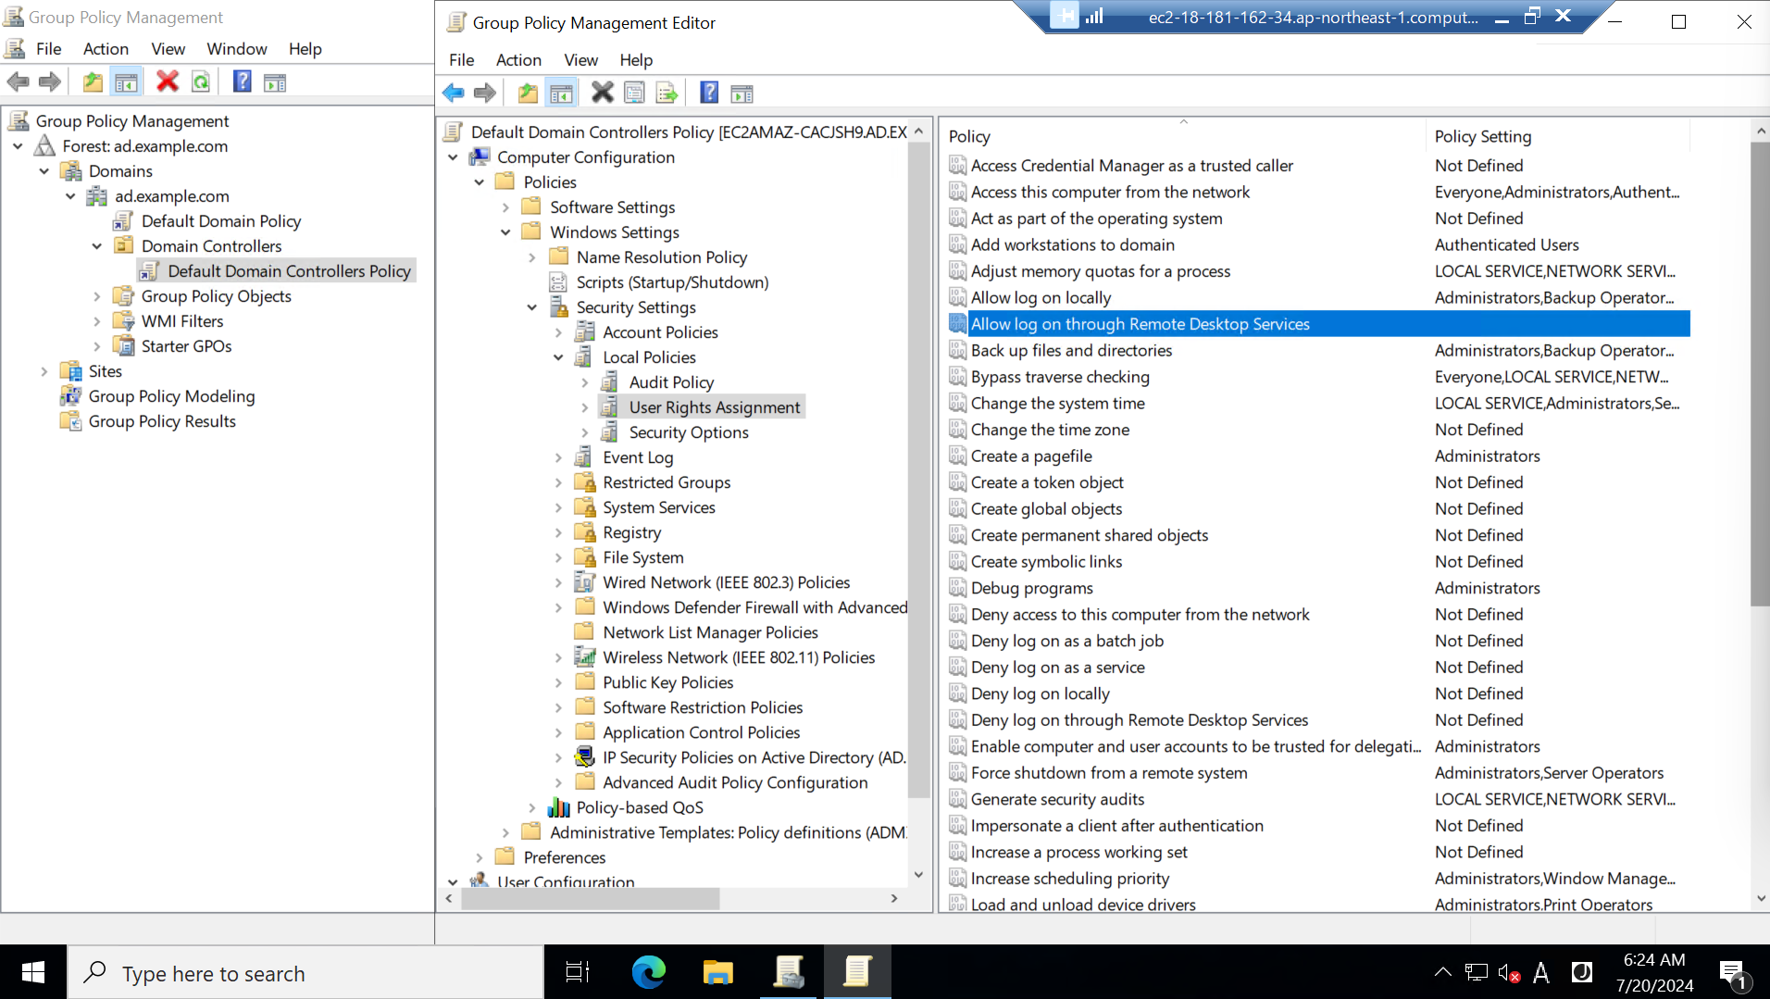Click Export List icon in Editor toolbar
The image size is (1770, 999).
point(667,93)
